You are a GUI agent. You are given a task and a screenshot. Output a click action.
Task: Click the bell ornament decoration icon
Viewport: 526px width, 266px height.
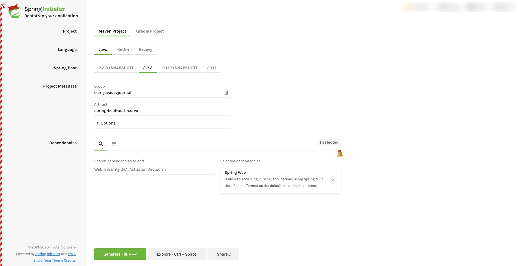(340, 153)
